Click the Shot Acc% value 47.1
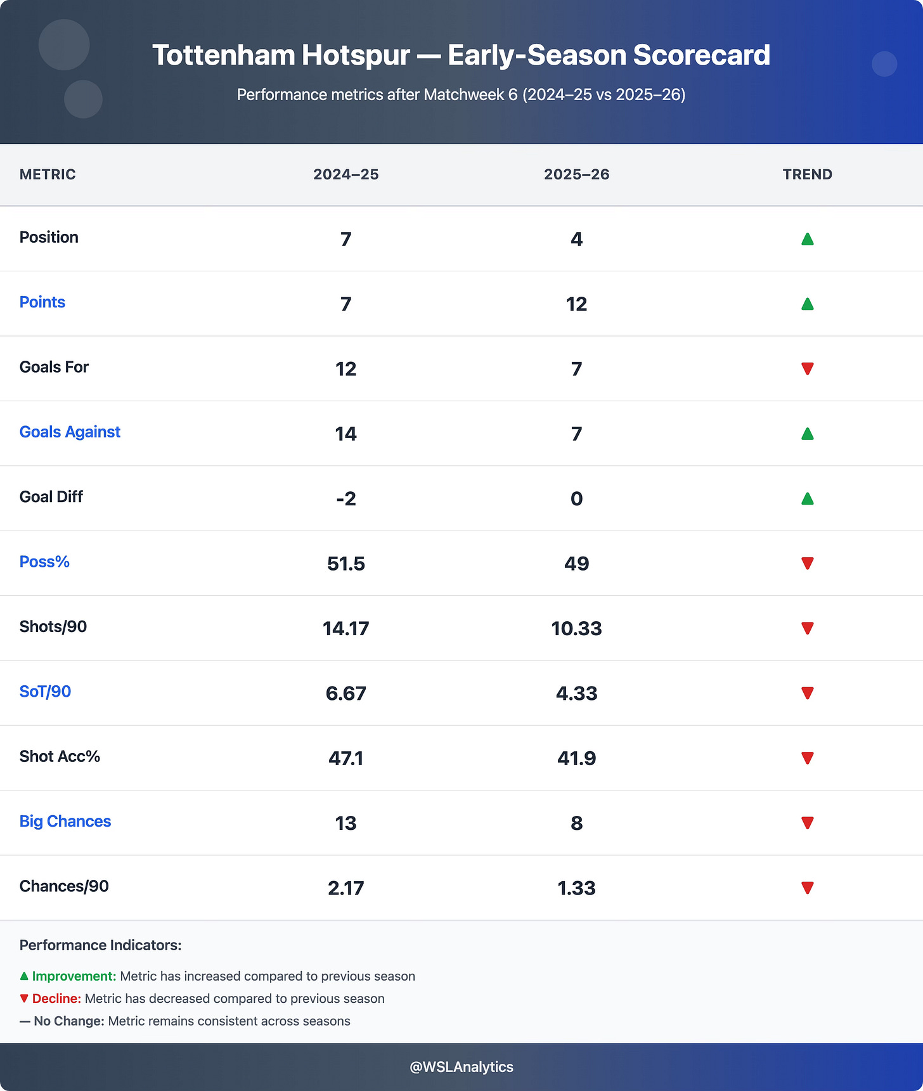This screenshot has width=923, height=1091. point(346,758)
